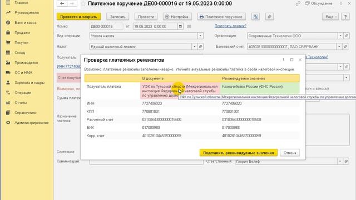Click the Отчеты chart icon
Viewport: 356px width, 200px height.
[x=8, y=102]
